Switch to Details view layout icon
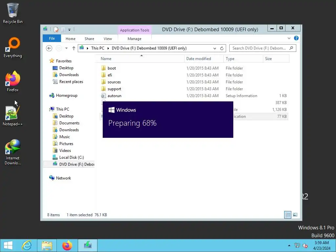This screenshot has width=336, height=252. coord(287,215)
